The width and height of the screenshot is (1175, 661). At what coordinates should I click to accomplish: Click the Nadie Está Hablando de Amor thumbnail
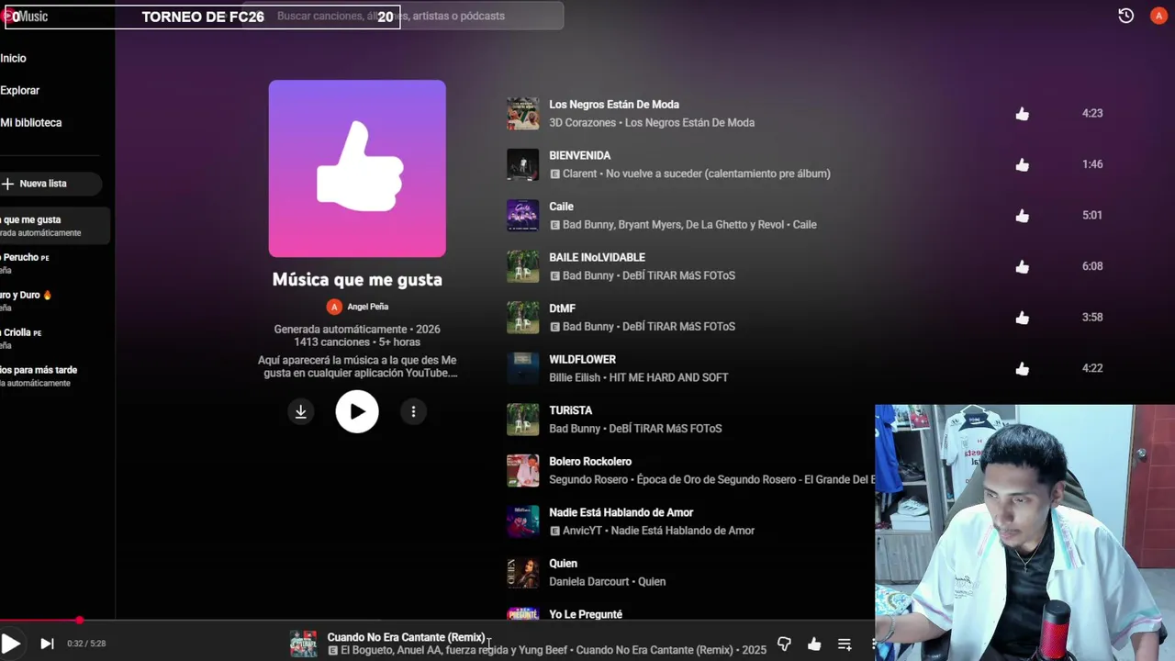(522, 521)
